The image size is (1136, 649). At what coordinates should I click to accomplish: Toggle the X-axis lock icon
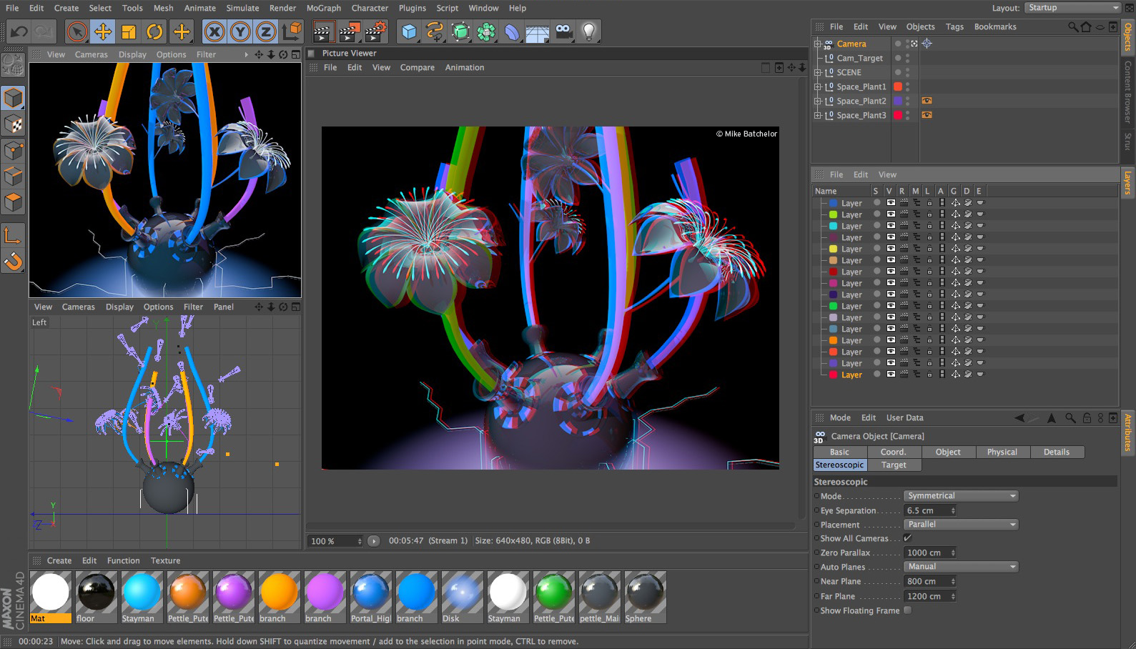[x=214, y=31]
